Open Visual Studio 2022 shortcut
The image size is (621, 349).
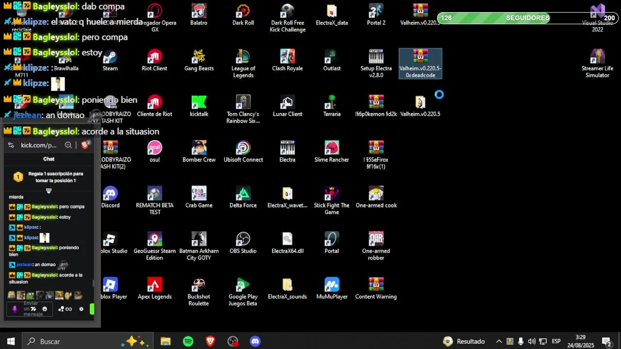point(597,18)
